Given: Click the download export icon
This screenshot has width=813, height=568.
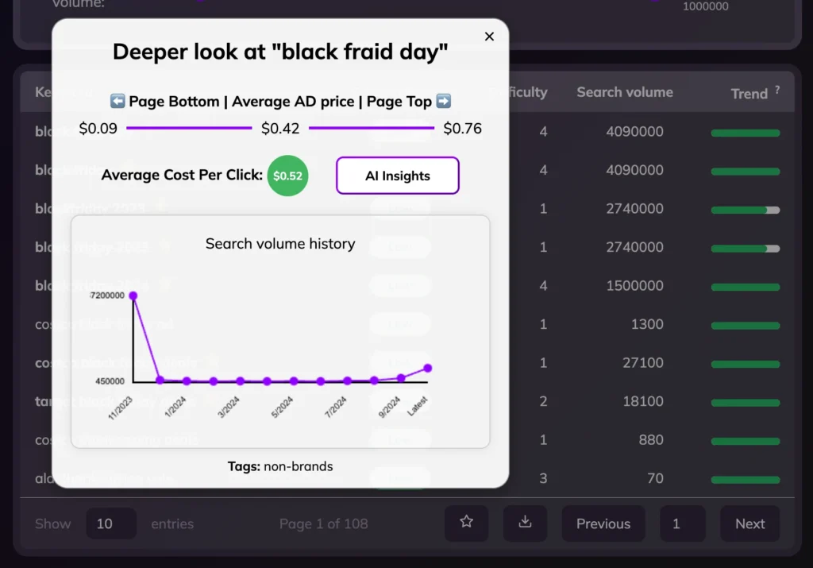Looking at the screenshot, I should tap(525, 524).
